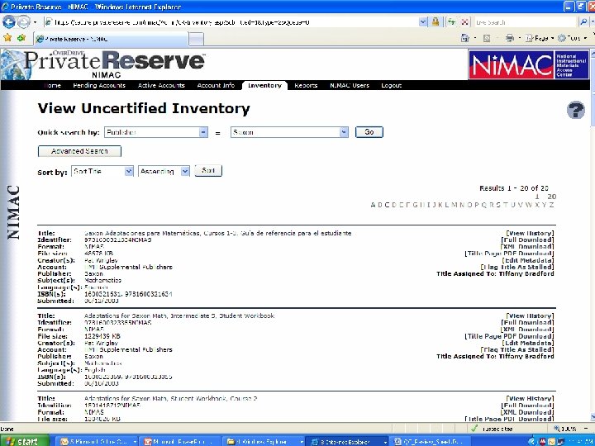Image resolution: width=595 pixels, height=446 pixels.
Task: Switch to the Microsoft PowerPoint taskbar button
Action: 179,441
